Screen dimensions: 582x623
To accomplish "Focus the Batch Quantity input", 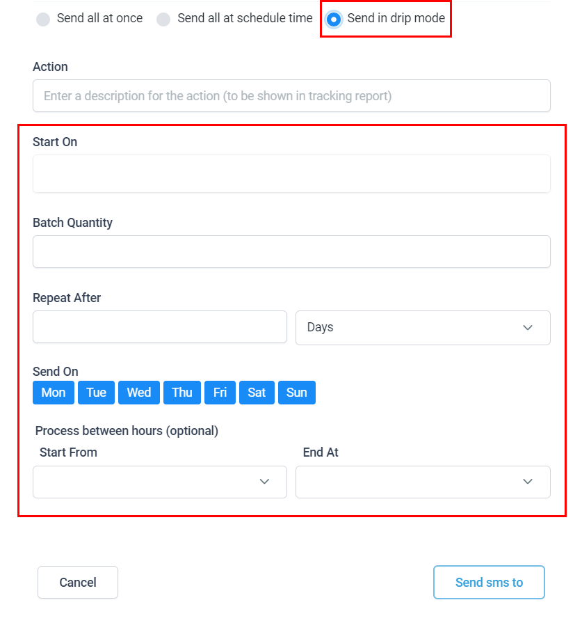I will click(x=291, y=251).
